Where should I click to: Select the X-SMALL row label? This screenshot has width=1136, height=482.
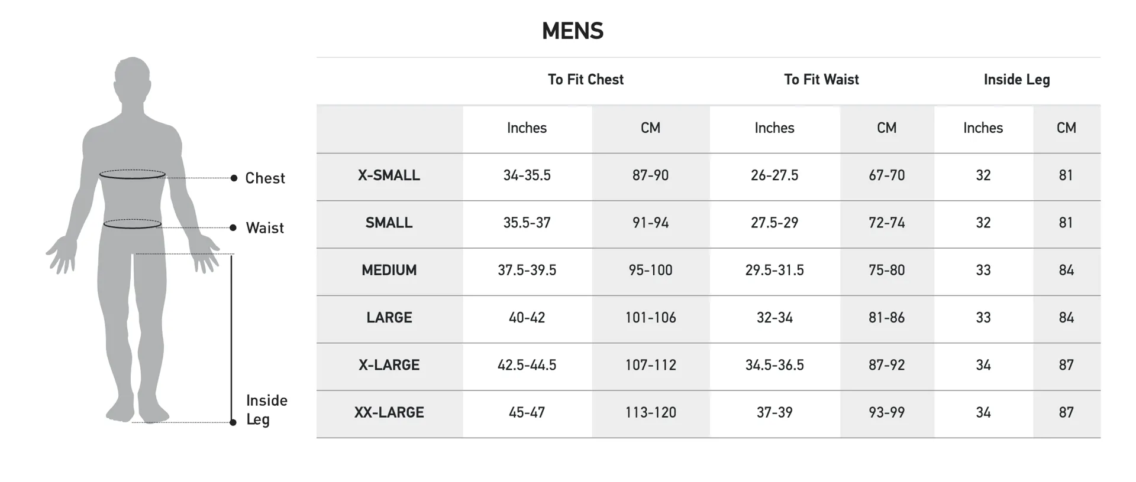click(x=389, y=175)
